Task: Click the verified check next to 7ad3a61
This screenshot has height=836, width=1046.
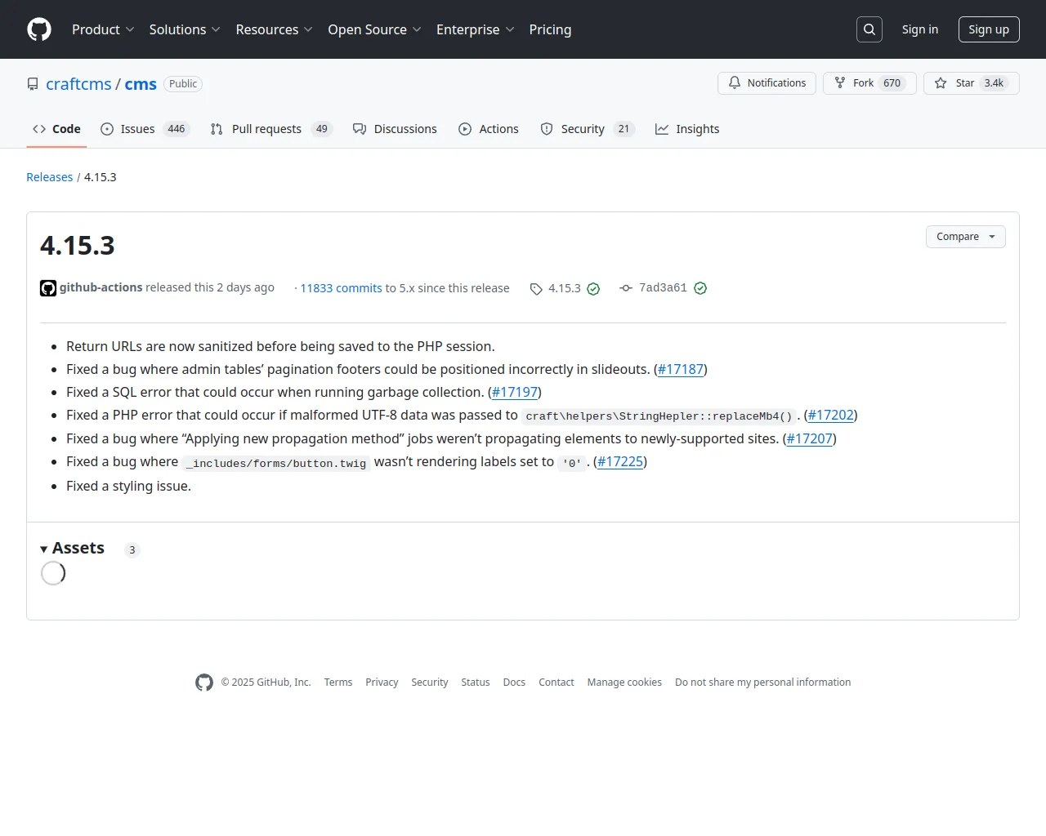Action: 700,288
